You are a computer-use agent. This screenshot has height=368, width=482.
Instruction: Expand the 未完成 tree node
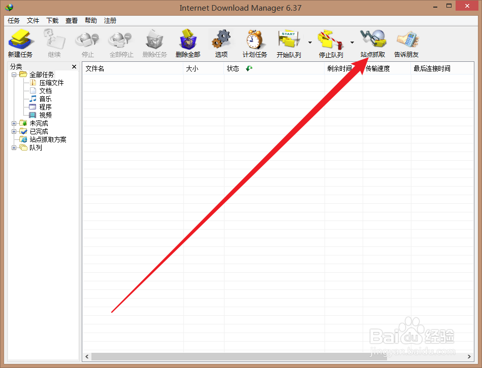pos(14,123)
